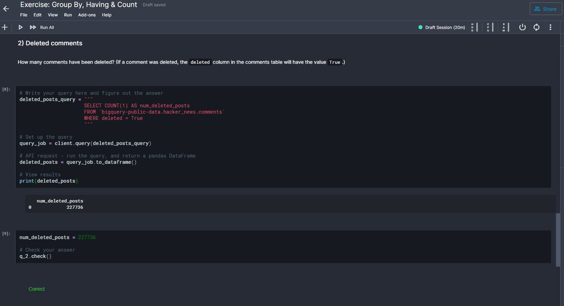The width and height of the screenshot is (564, 306).
Task: Click the print(deleted_posts) line
Action: point(49,181)
